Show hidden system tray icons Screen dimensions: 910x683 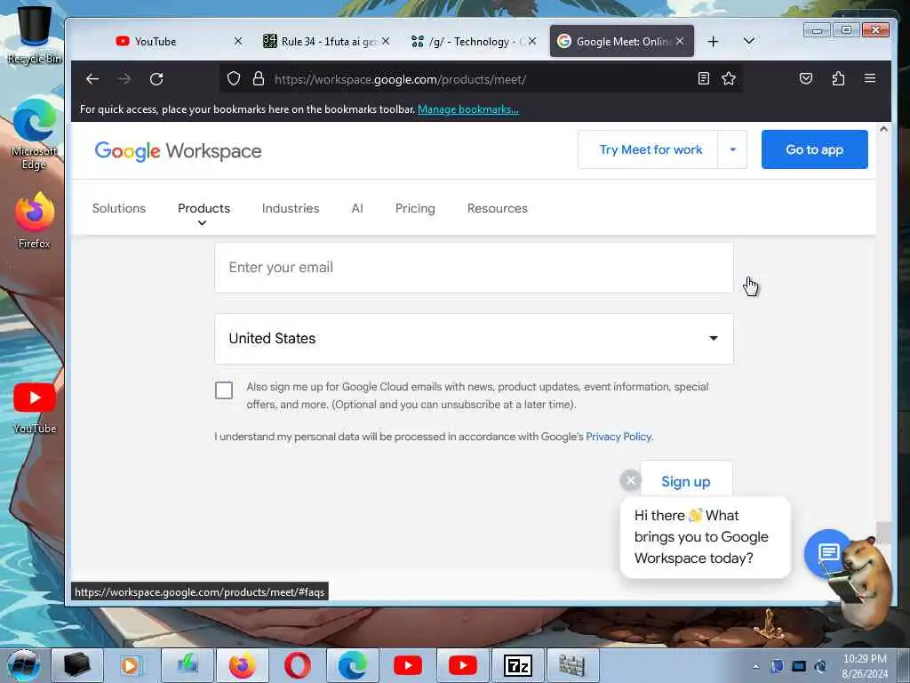pyautogui.click(x=755, y=666)
